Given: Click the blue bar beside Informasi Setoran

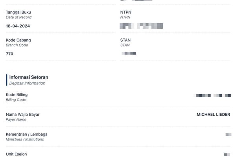Looking at the screenshot, I should pos(7,80).
